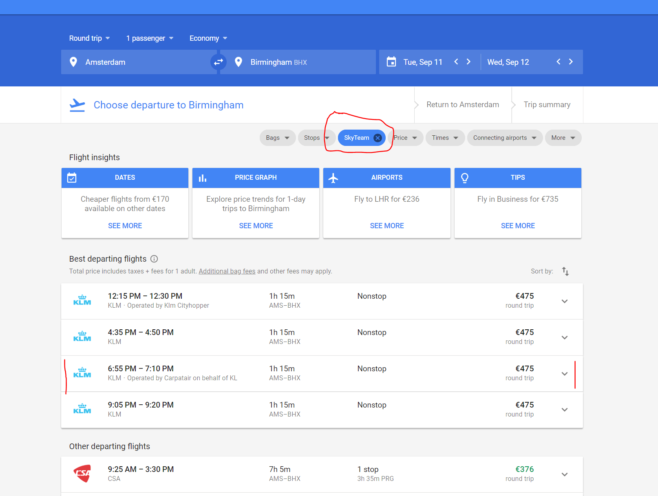Open the Price Graph insight tab
658x496 pixels.
tap(256, 178)
